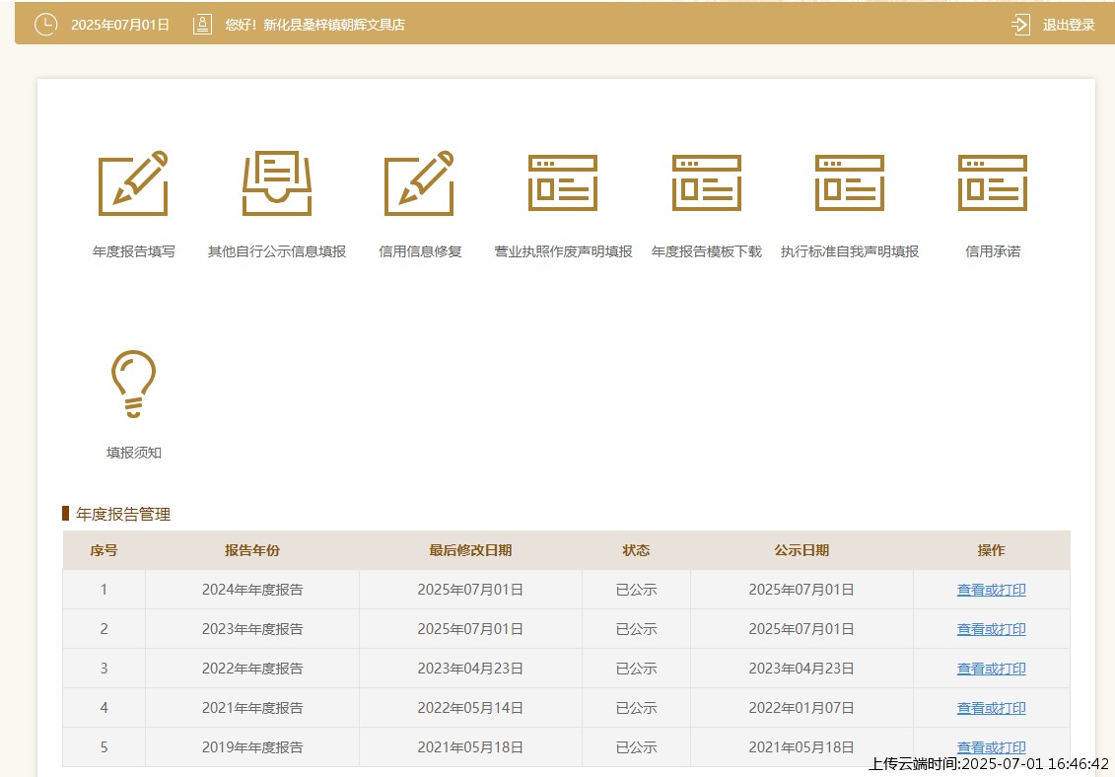Click the 状态 column header
The width and height of the screenshot is (1115, 777).
636,550
